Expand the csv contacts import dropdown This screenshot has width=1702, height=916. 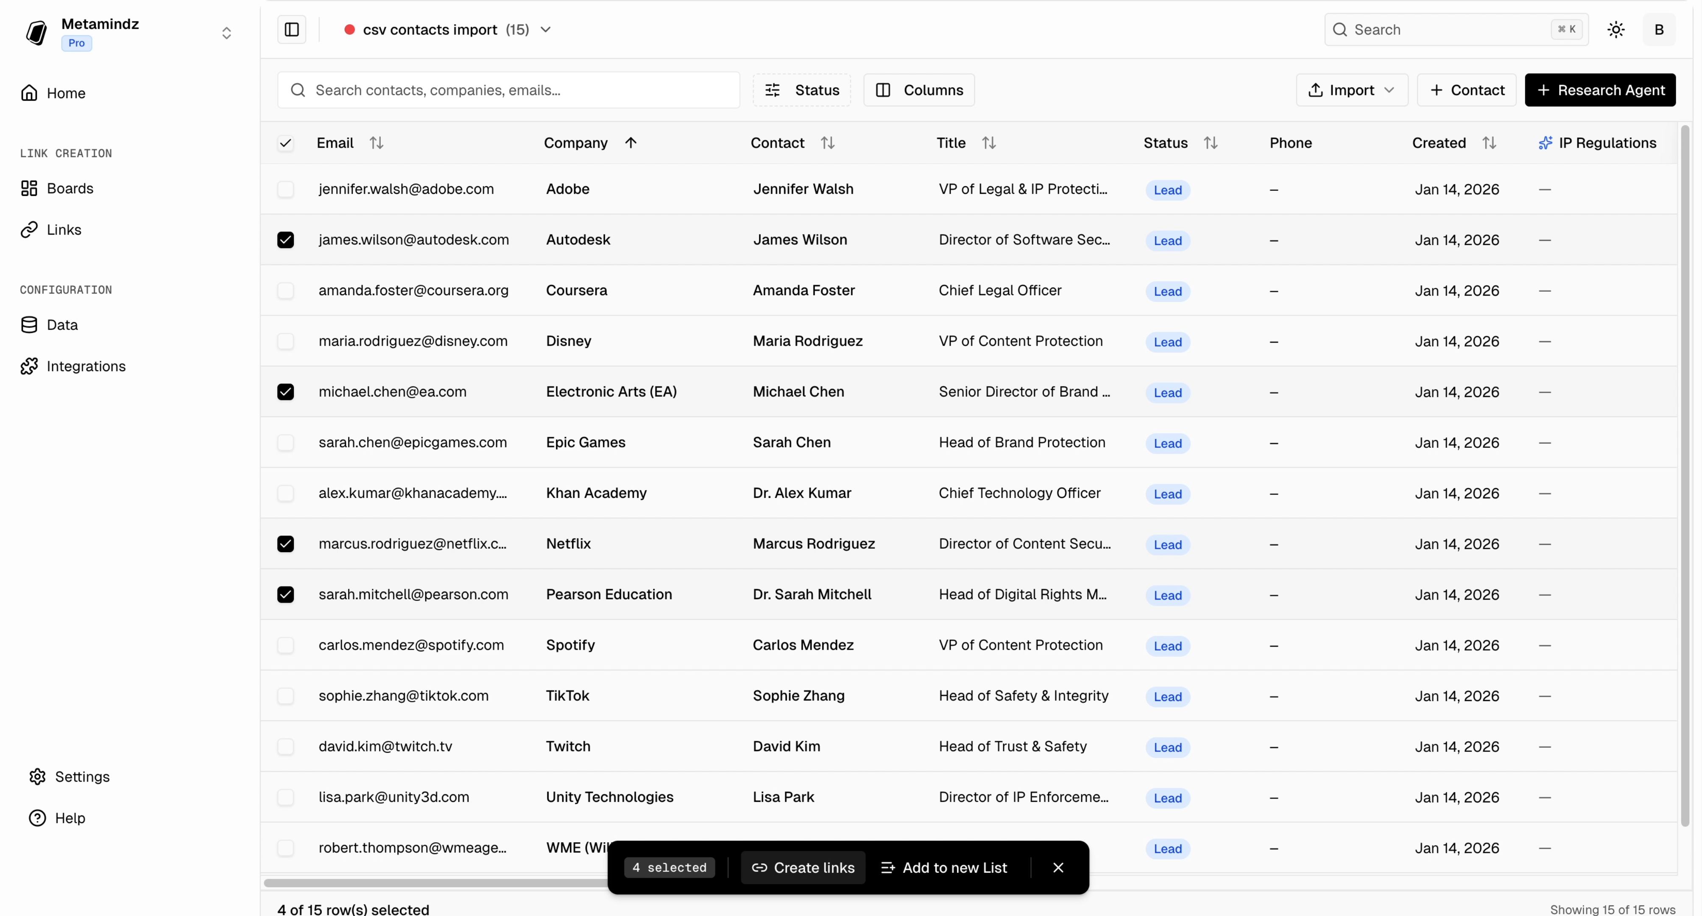[x=547, y=29]
